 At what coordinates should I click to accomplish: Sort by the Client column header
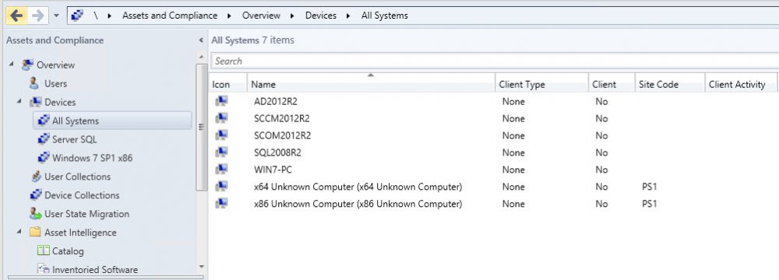click(612, 85)
